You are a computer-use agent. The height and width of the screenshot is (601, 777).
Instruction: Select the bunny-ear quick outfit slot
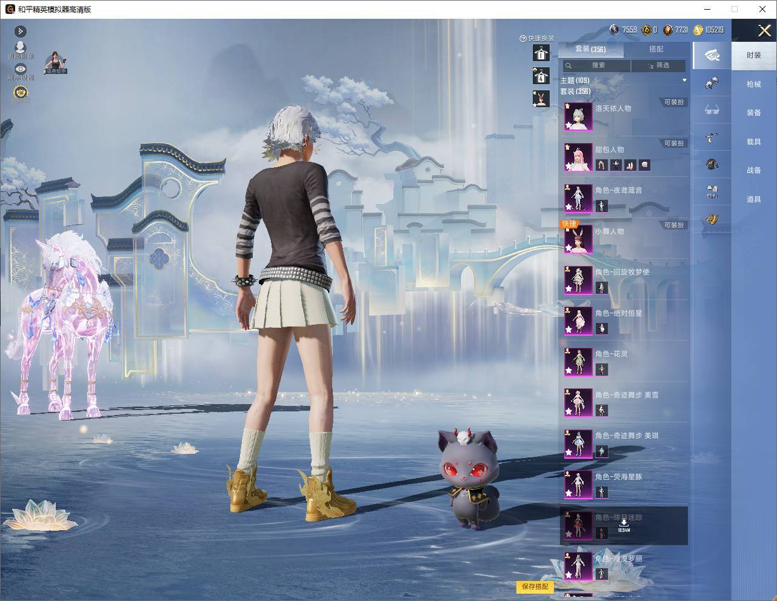[541, 99]
